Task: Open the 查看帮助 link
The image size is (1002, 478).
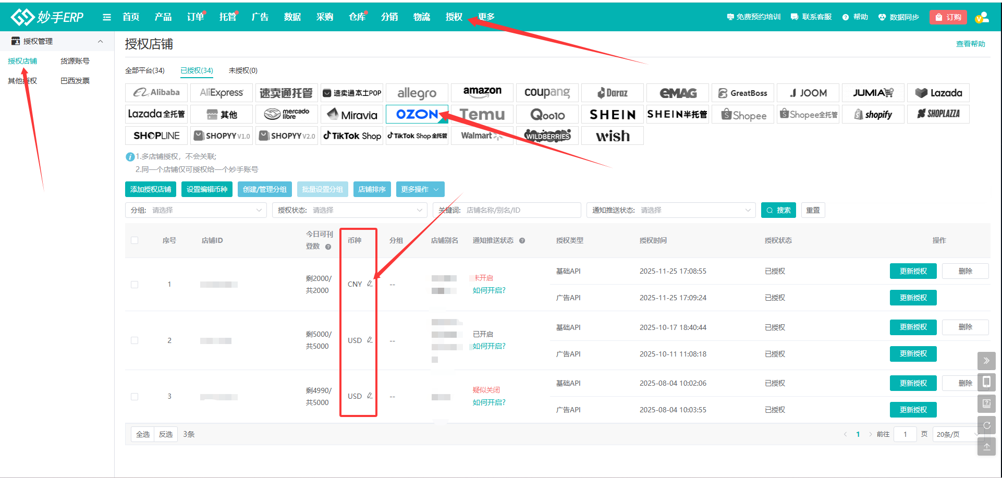Action: pos(970,44)
